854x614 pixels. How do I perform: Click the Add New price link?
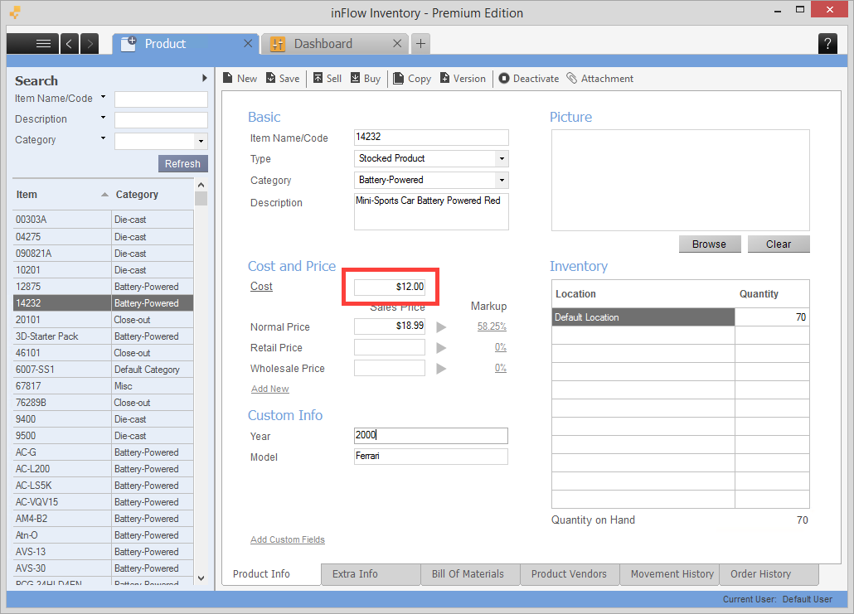[x=270, y=389]
